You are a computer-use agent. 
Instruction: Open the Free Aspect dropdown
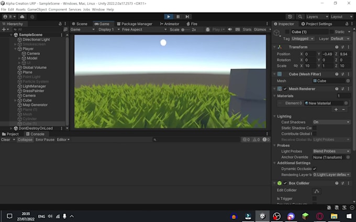[x=144, y=29]
